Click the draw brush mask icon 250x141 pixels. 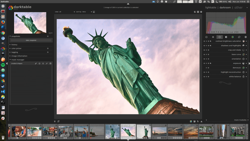[36, 63]
